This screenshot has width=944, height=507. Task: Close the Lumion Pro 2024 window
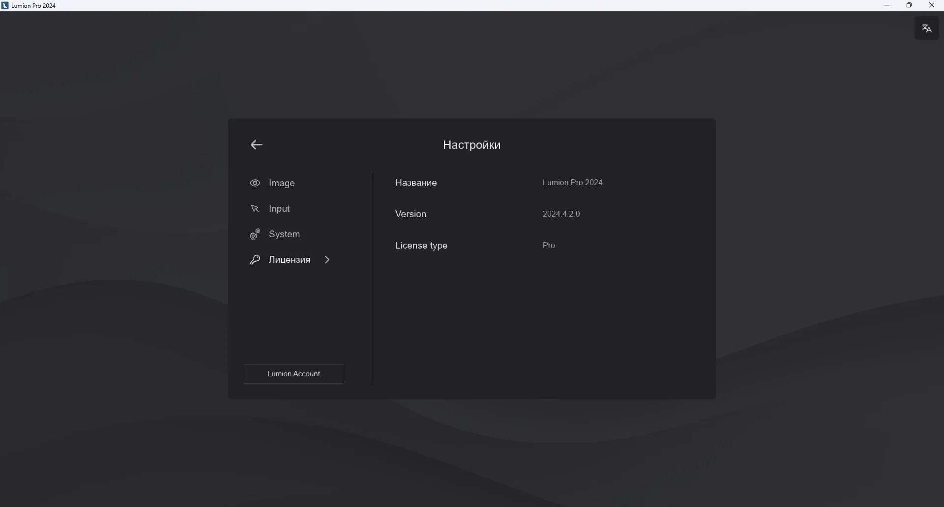932,5
